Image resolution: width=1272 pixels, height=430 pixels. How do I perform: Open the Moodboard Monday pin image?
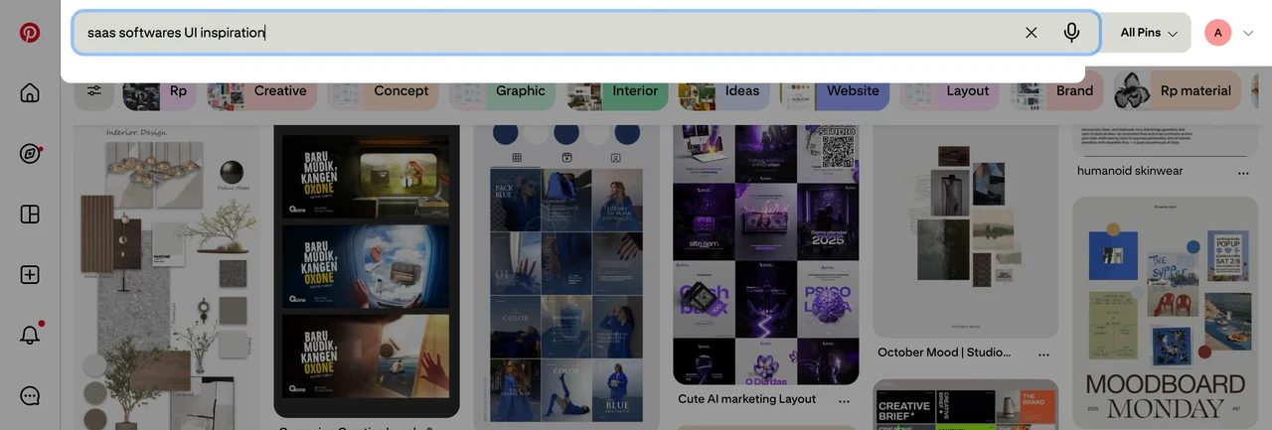1166,313
